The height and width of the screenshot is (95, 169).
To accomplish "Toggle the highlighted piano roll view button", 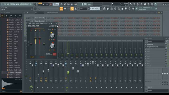I will pos(61,9).
